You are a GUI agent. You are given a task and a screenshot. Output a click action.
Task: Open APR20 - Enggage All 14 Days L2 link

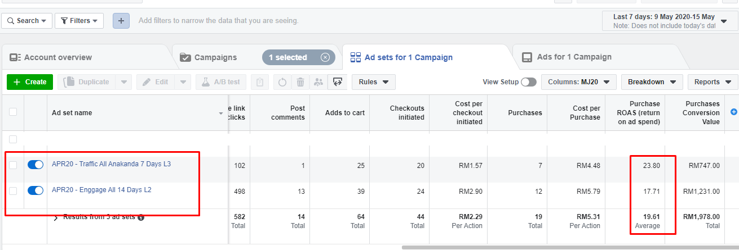coord(101,190)
